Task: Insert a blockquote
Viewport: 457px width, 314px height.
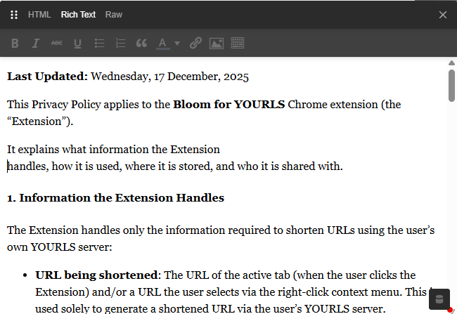Action: [x=141, y=44]
